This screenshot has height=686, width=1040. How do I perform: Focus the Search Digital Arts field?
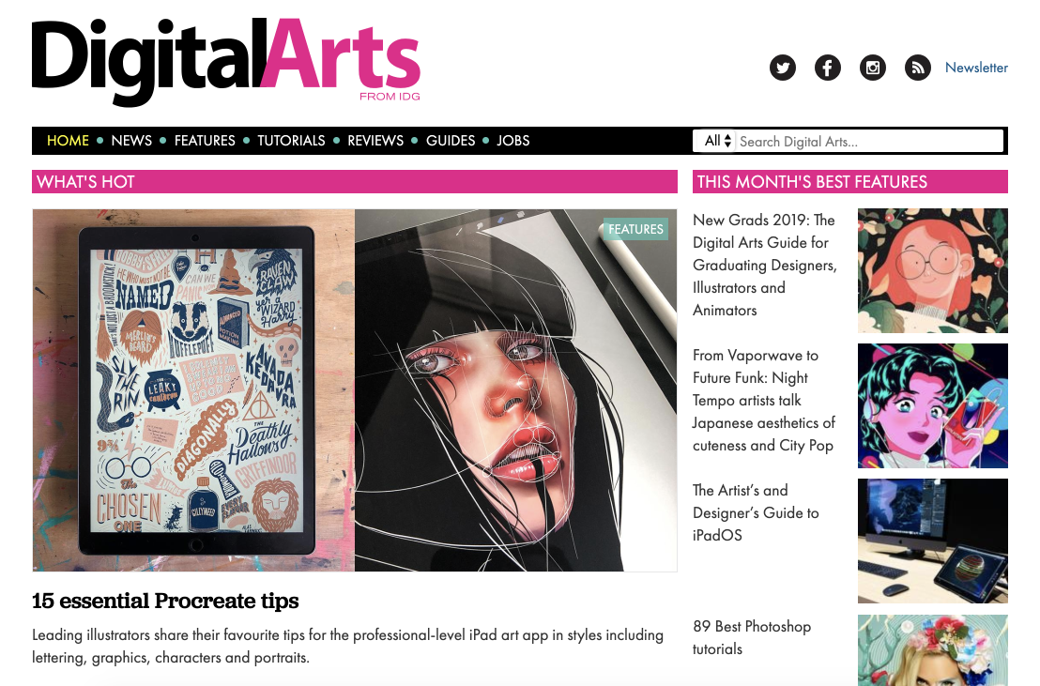(869, 142)
